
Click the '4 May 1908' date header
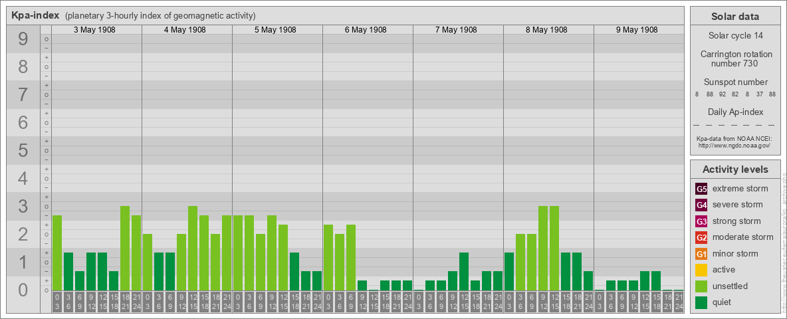(x=185, y=30)
